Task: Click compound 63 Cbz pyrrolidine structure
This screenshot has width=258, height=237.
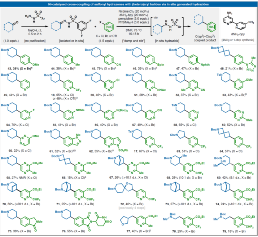Action: tap(188, 139)
